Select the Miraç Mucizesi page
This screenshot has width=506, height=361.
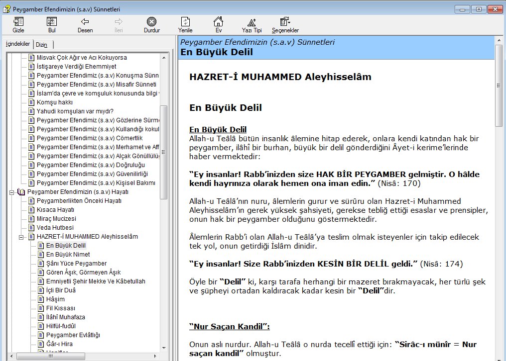click(x=56, y=219)
